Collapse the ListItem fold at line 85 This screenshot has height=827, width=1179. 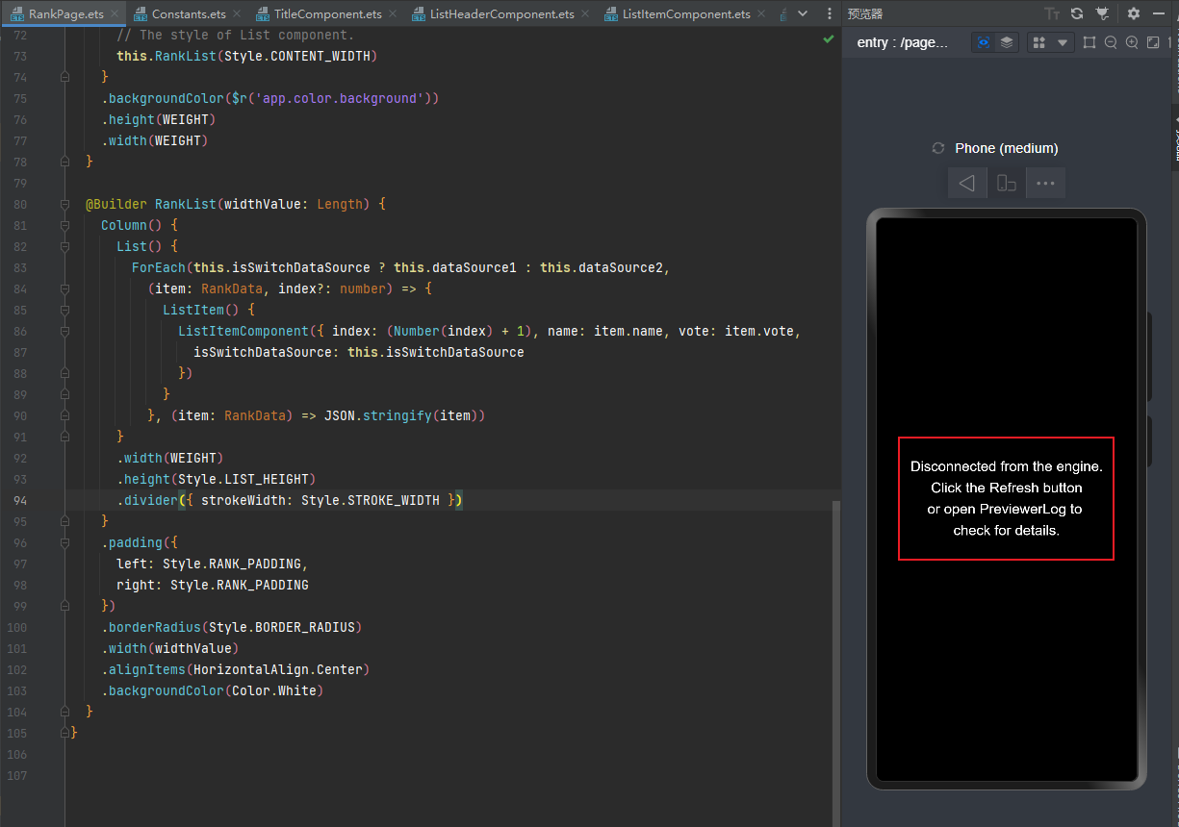tap(65, 311)
